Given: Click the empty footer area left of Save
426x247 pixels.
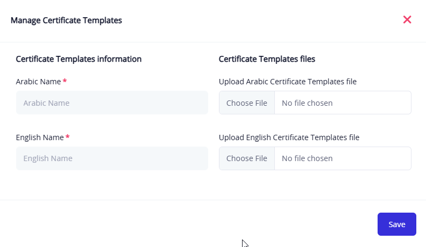Looking at the screenshot, I should pos(188,224).
